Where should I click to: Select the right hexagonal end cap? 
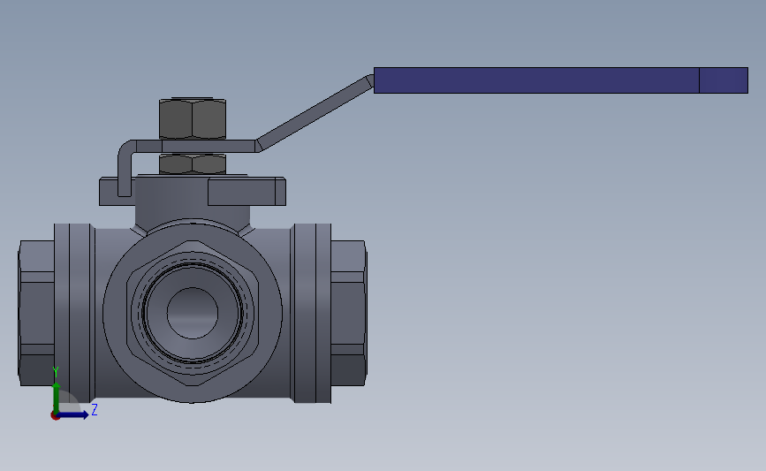click(349, 313)
